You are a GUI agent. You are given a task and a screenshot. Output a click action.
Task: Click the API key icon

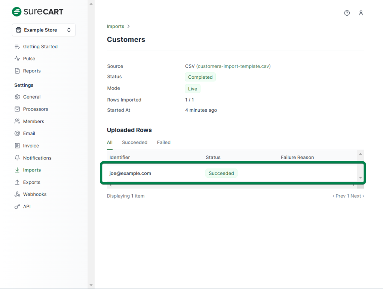[17, 206]
